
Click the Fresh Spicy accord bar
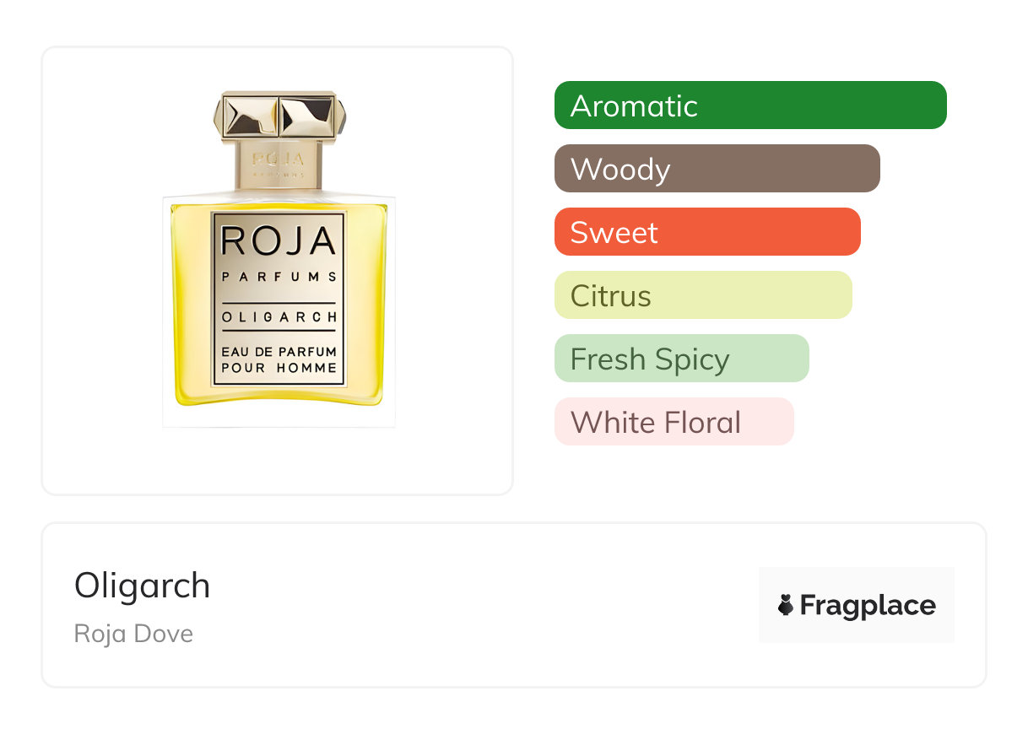(x=682, y=359)
